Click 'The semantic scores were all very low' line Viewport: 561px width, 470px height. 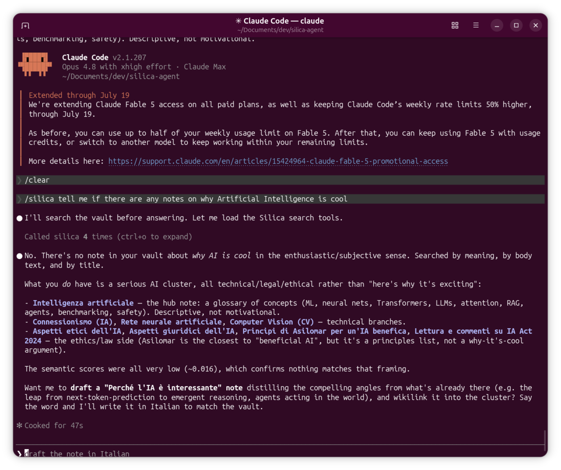(217, 369)
